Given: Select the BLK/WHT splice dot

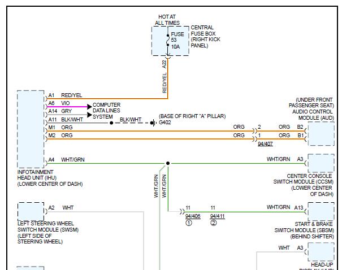Looking at the screenshot, I should point(111,123).
